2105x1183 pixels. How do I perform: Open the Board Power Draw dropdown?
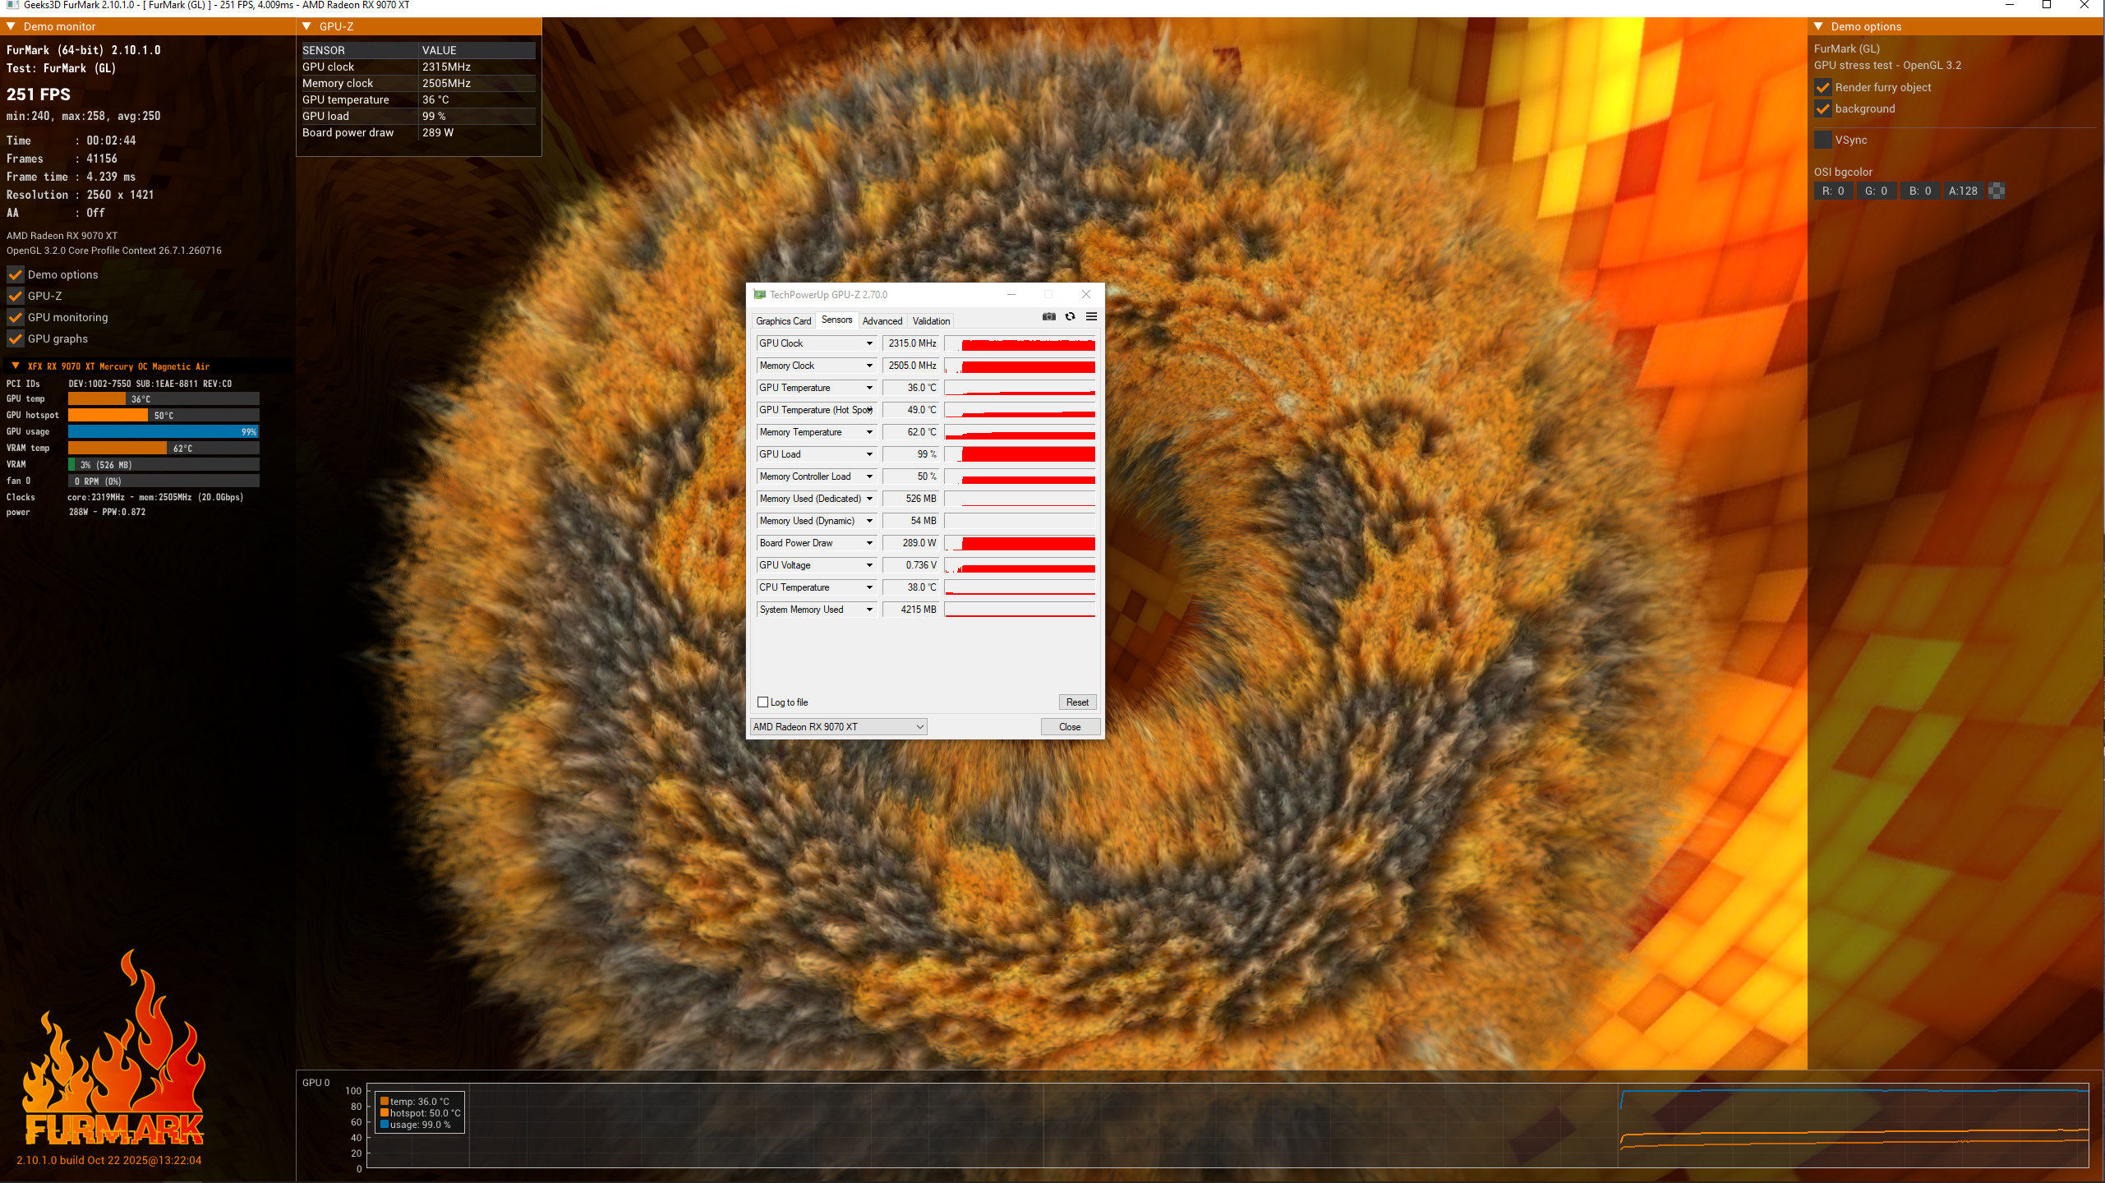[x=869, y=543]
